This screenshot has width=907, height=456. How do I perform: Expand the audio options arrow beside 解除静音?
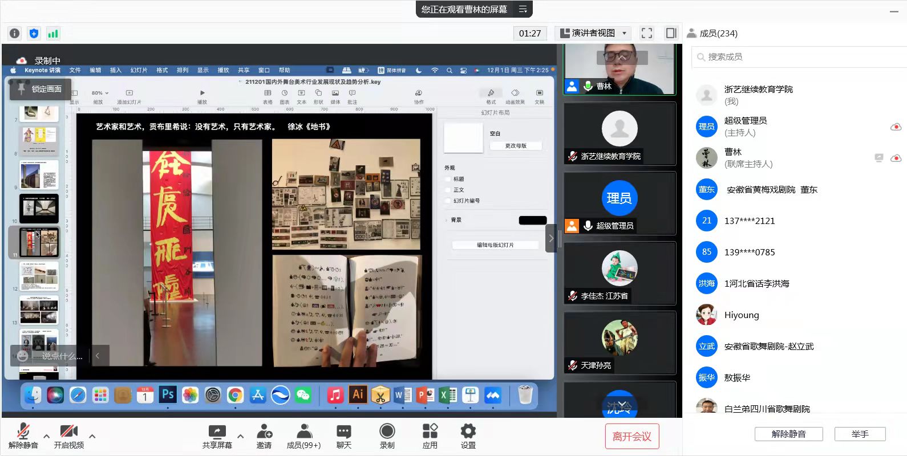coord(47,437)
